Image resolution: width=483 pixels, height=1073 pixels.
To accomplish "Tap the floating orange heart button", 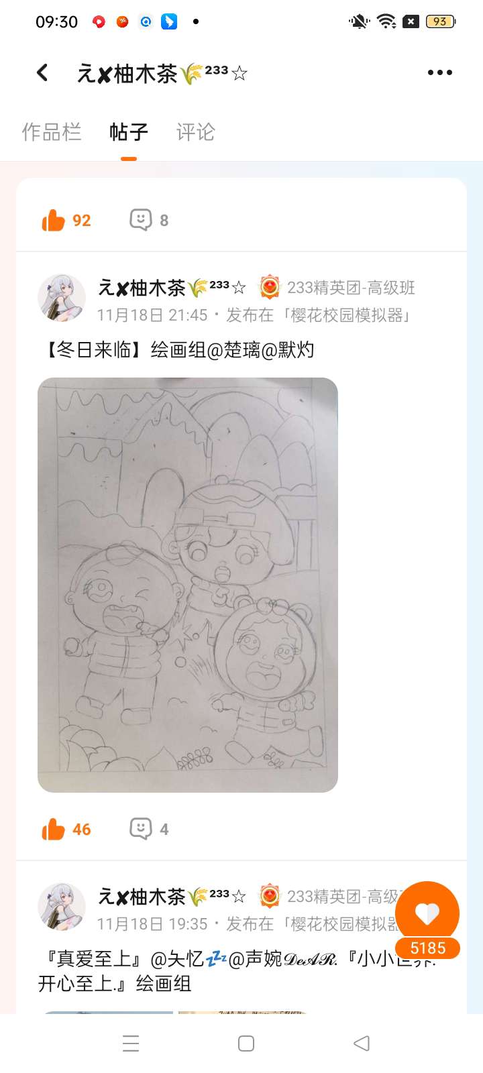I will pyautogui.click(x=427, y=913).
